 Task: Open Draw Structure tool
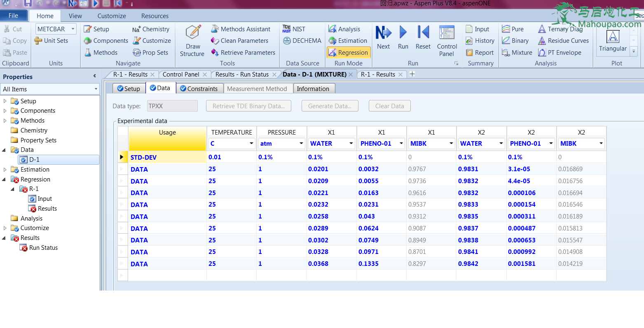(x=192, y=41)
